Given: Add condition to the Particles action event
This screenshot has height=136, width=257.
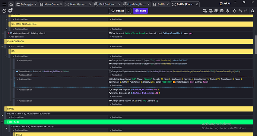Looking at the screenshot, I should (25, 79).
